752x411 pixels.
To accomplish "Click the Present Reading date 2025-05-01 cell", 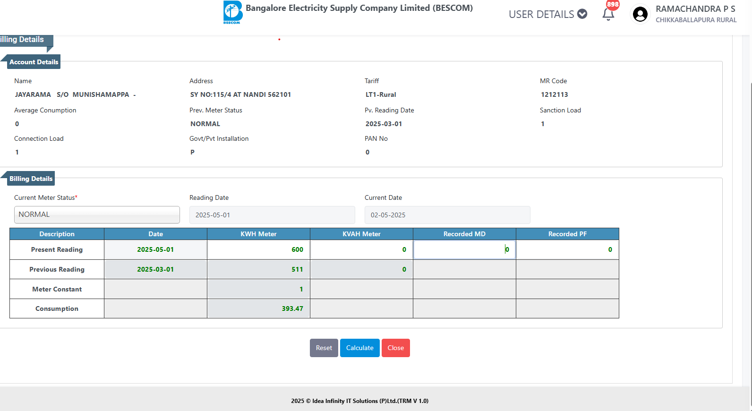I will point(155,249).
